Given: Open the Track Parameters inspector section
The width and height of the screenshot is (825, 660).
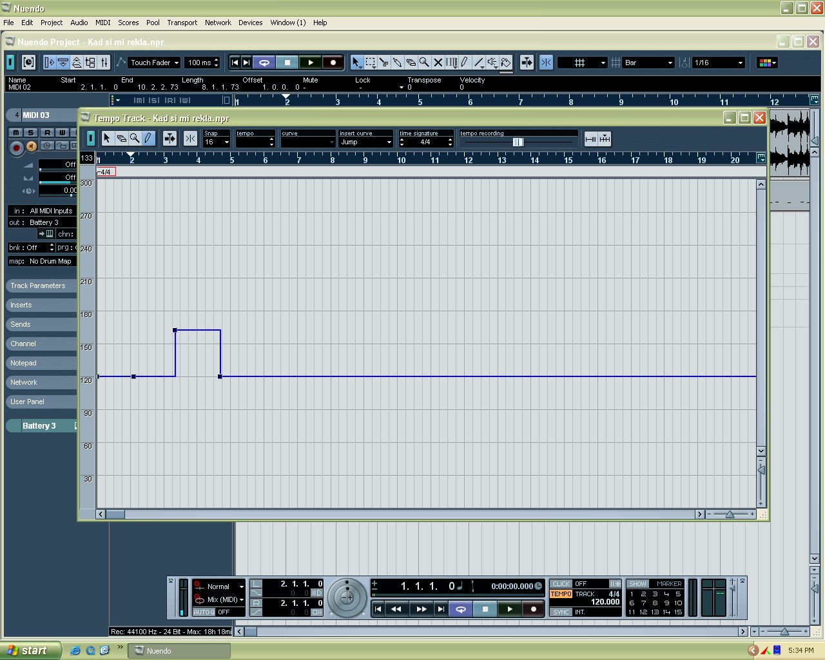Looking at the screenshot, I should (x=38, y=286).
